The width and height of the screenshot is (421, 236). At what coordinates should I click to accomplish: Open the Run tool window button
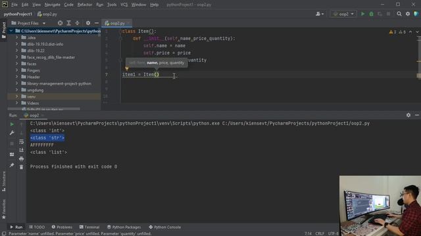(x=16, y=227)
